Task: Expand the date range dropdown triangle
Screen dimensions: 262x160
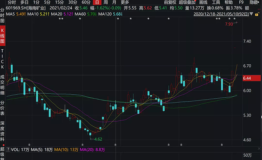Action: pyautogui.click(x=252, y=14)
